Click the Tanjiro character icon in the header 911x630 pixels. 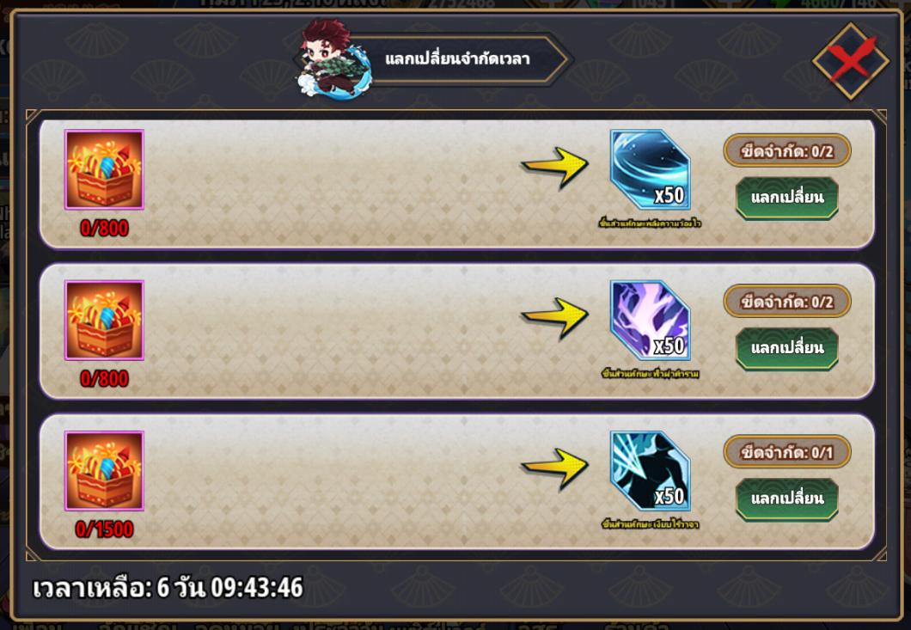tap(333, 58)
